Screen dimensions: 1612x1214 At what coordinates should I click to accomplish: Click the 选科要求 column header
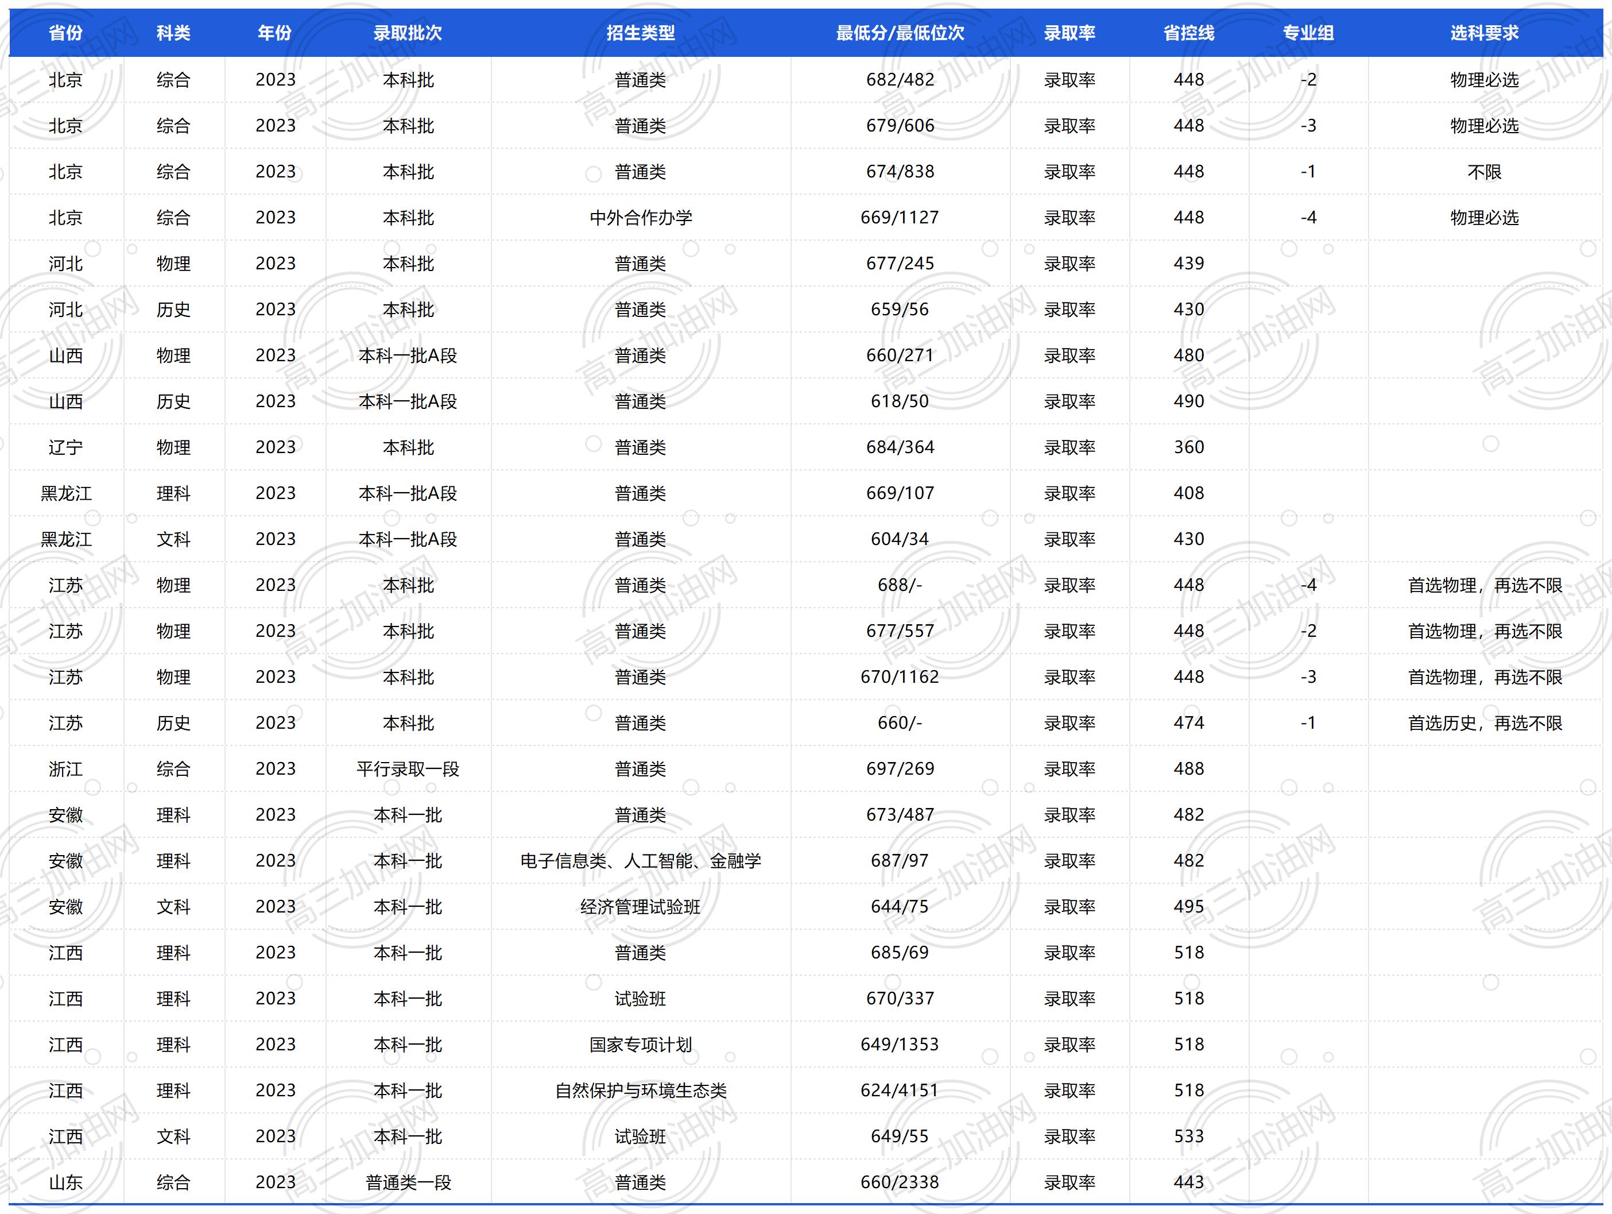[x=1485, y=33]
